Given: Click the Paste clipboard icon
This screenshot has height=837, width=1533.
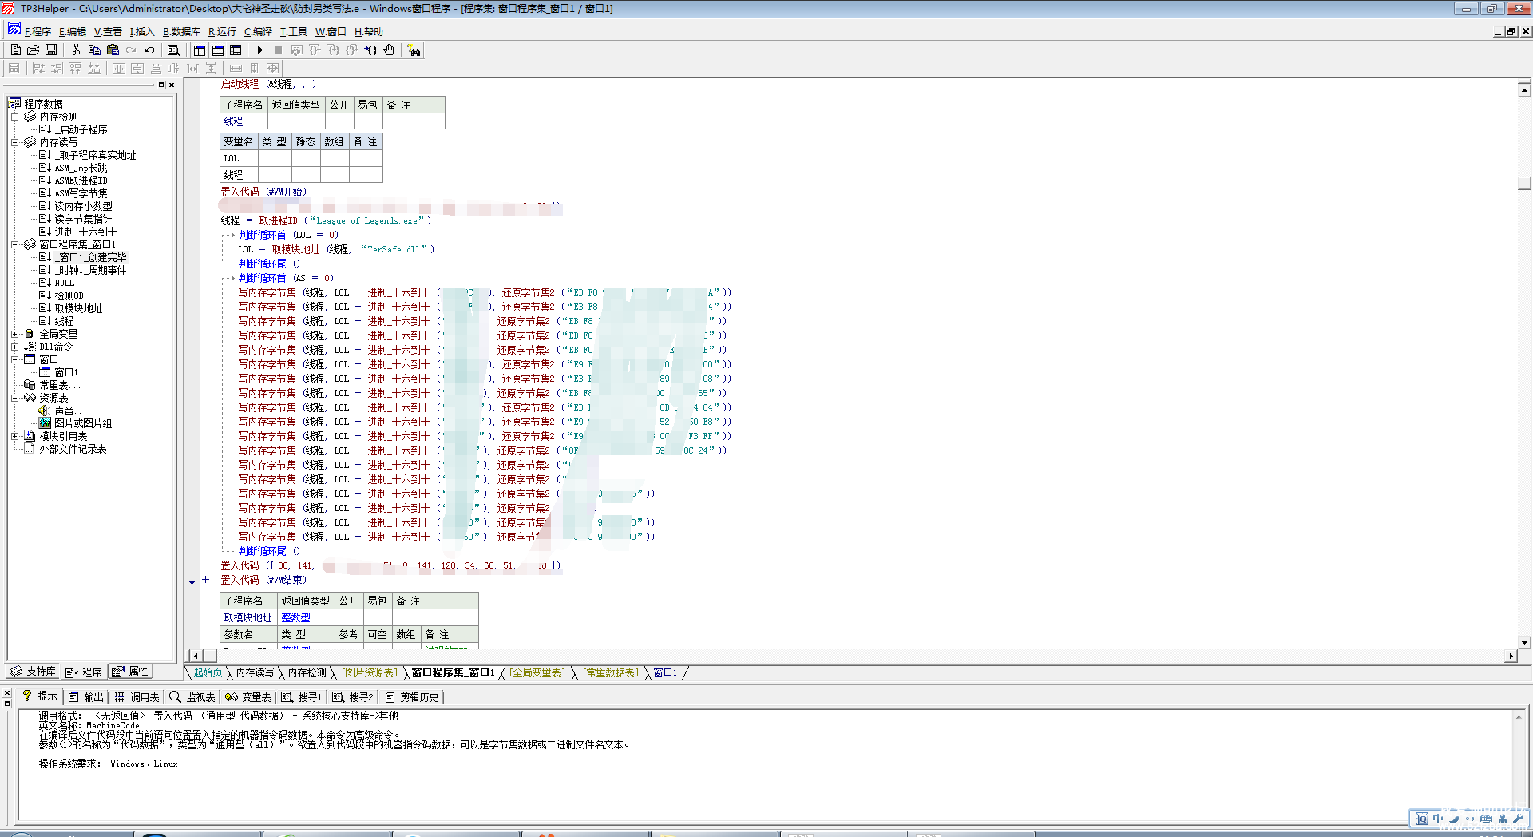Looking at the screenshot, I should click(113, 50).
